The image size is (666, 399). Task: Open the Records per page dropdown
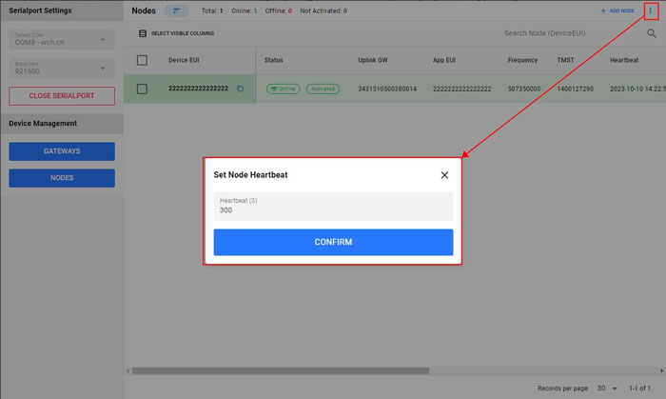pos(607,389)
